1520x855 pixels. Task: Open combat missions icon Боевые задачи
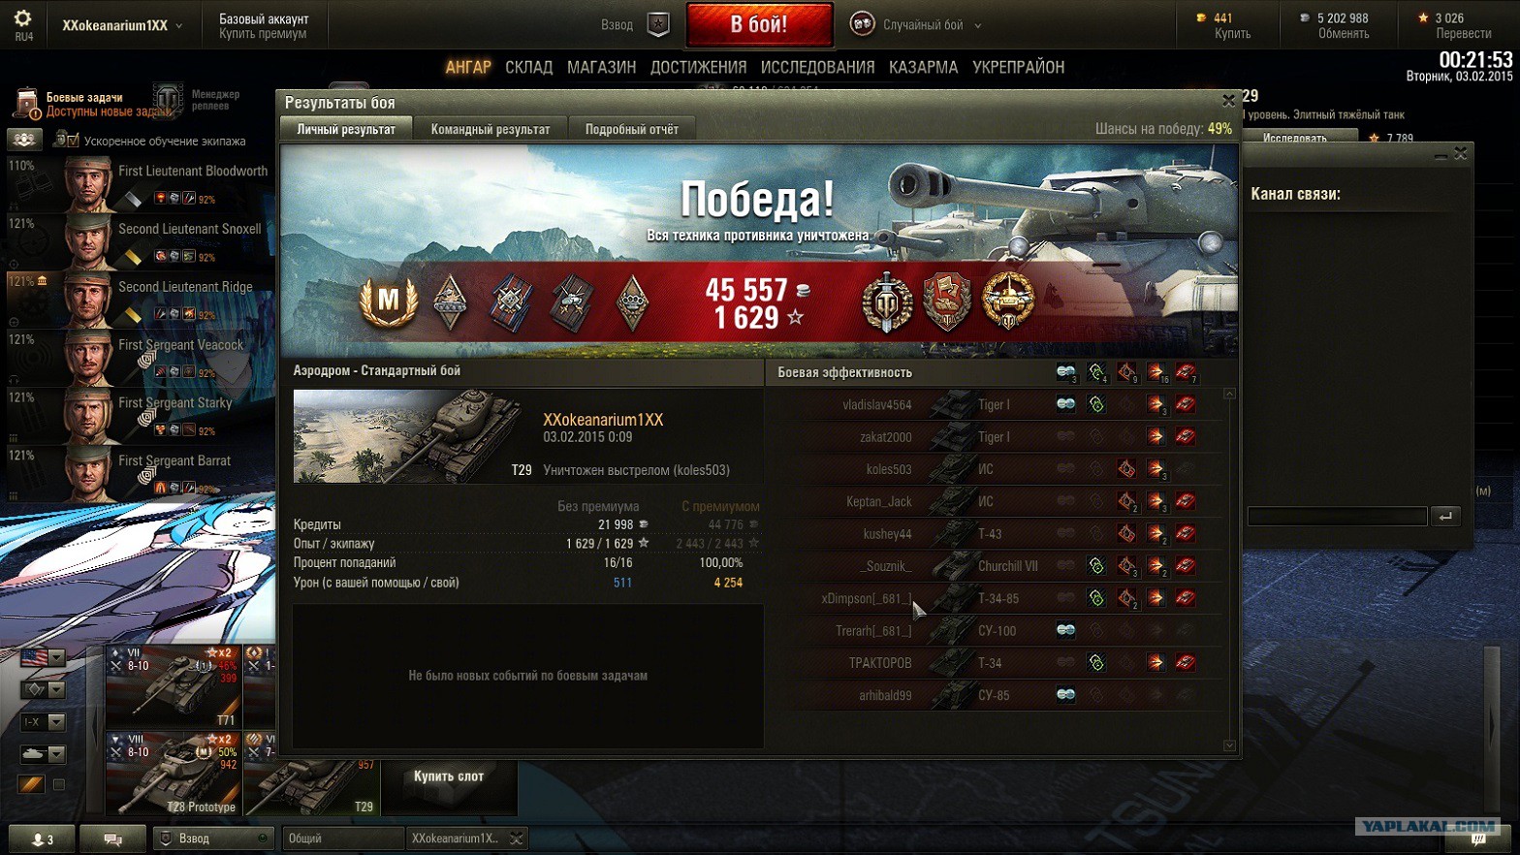point(26,103)
